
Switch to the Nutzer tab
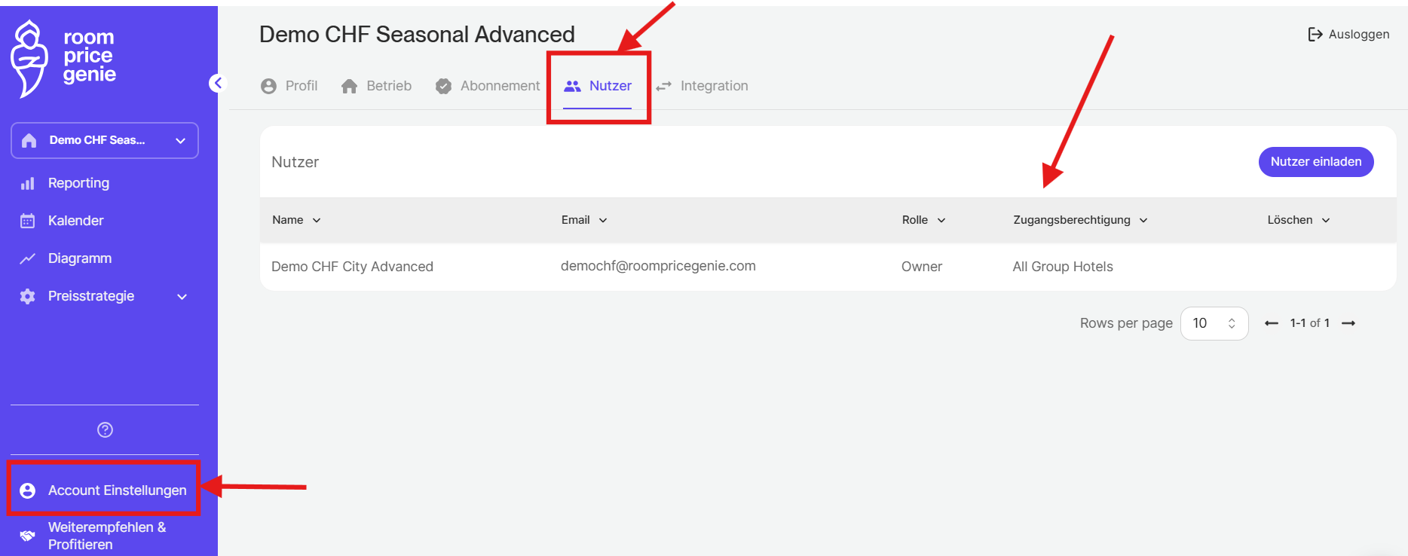pos(598,86)
